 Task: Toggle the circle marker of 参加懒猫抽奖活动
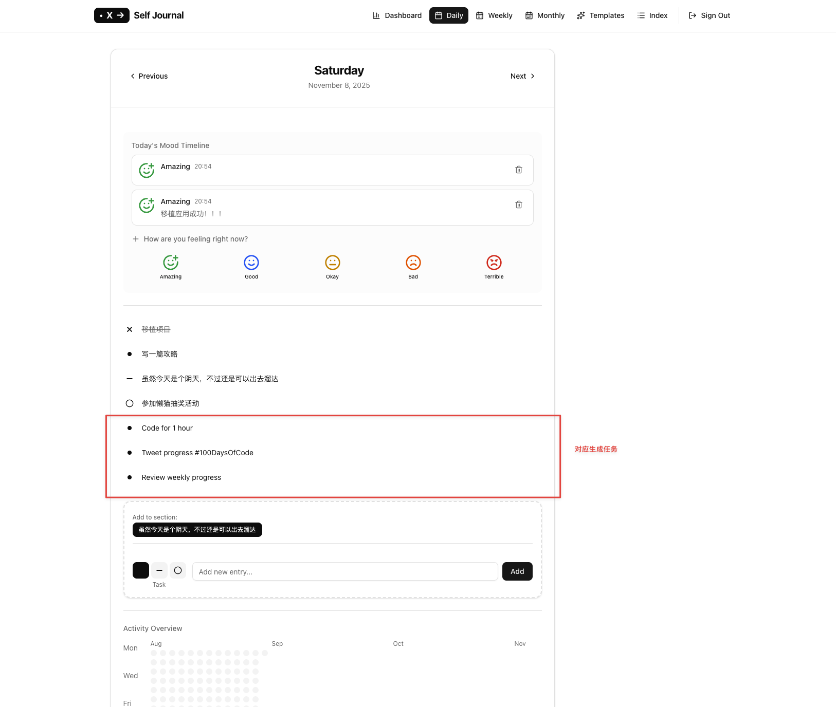click(130, 403)
